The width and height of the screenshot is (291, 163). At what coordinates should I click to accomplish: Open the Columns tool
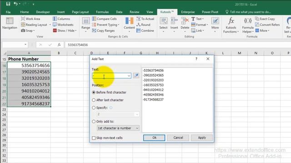pyautogui.click(x=61, y=19)
